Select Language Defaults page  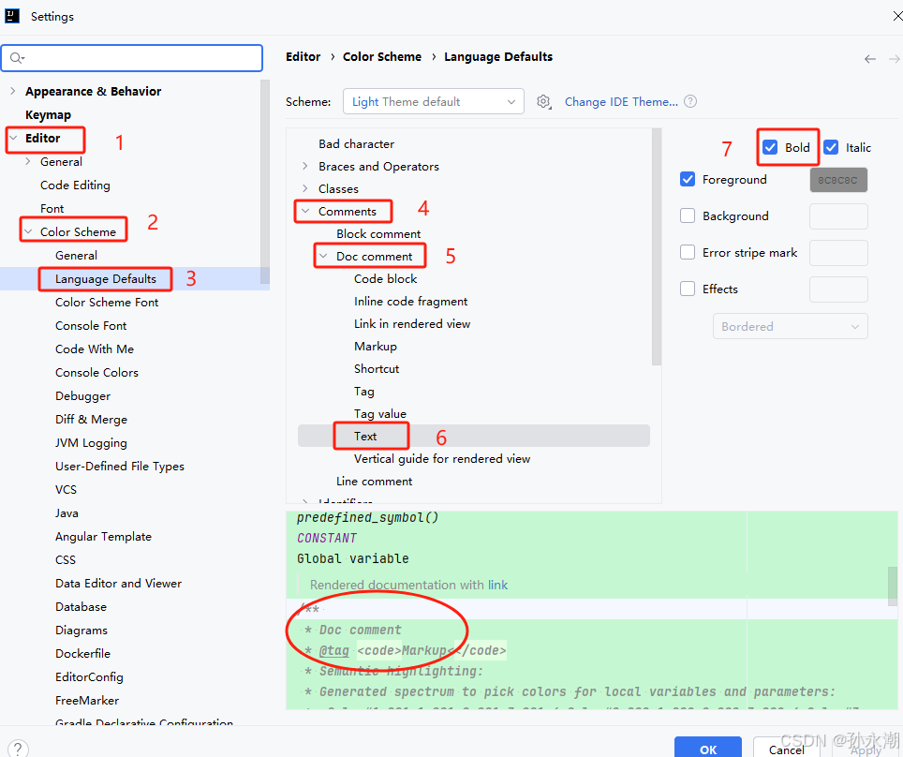coord(106,279)
